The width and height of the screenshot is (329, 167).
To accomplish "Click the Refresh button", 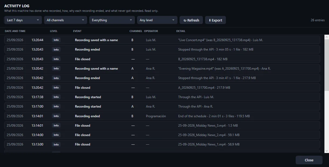I will pos(191,20).
